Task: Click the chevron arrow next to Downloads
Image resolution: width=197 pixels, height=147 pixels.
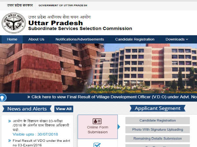Action: 187,40
